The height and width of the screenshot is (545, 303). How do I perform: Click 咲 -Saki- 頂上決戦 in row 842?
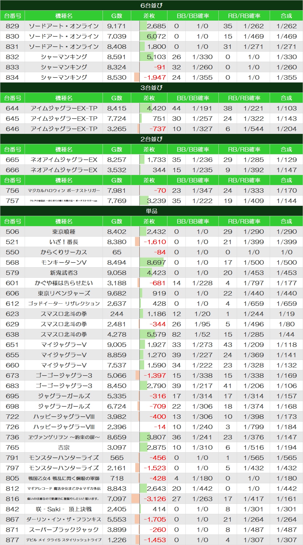pos(64,509)
